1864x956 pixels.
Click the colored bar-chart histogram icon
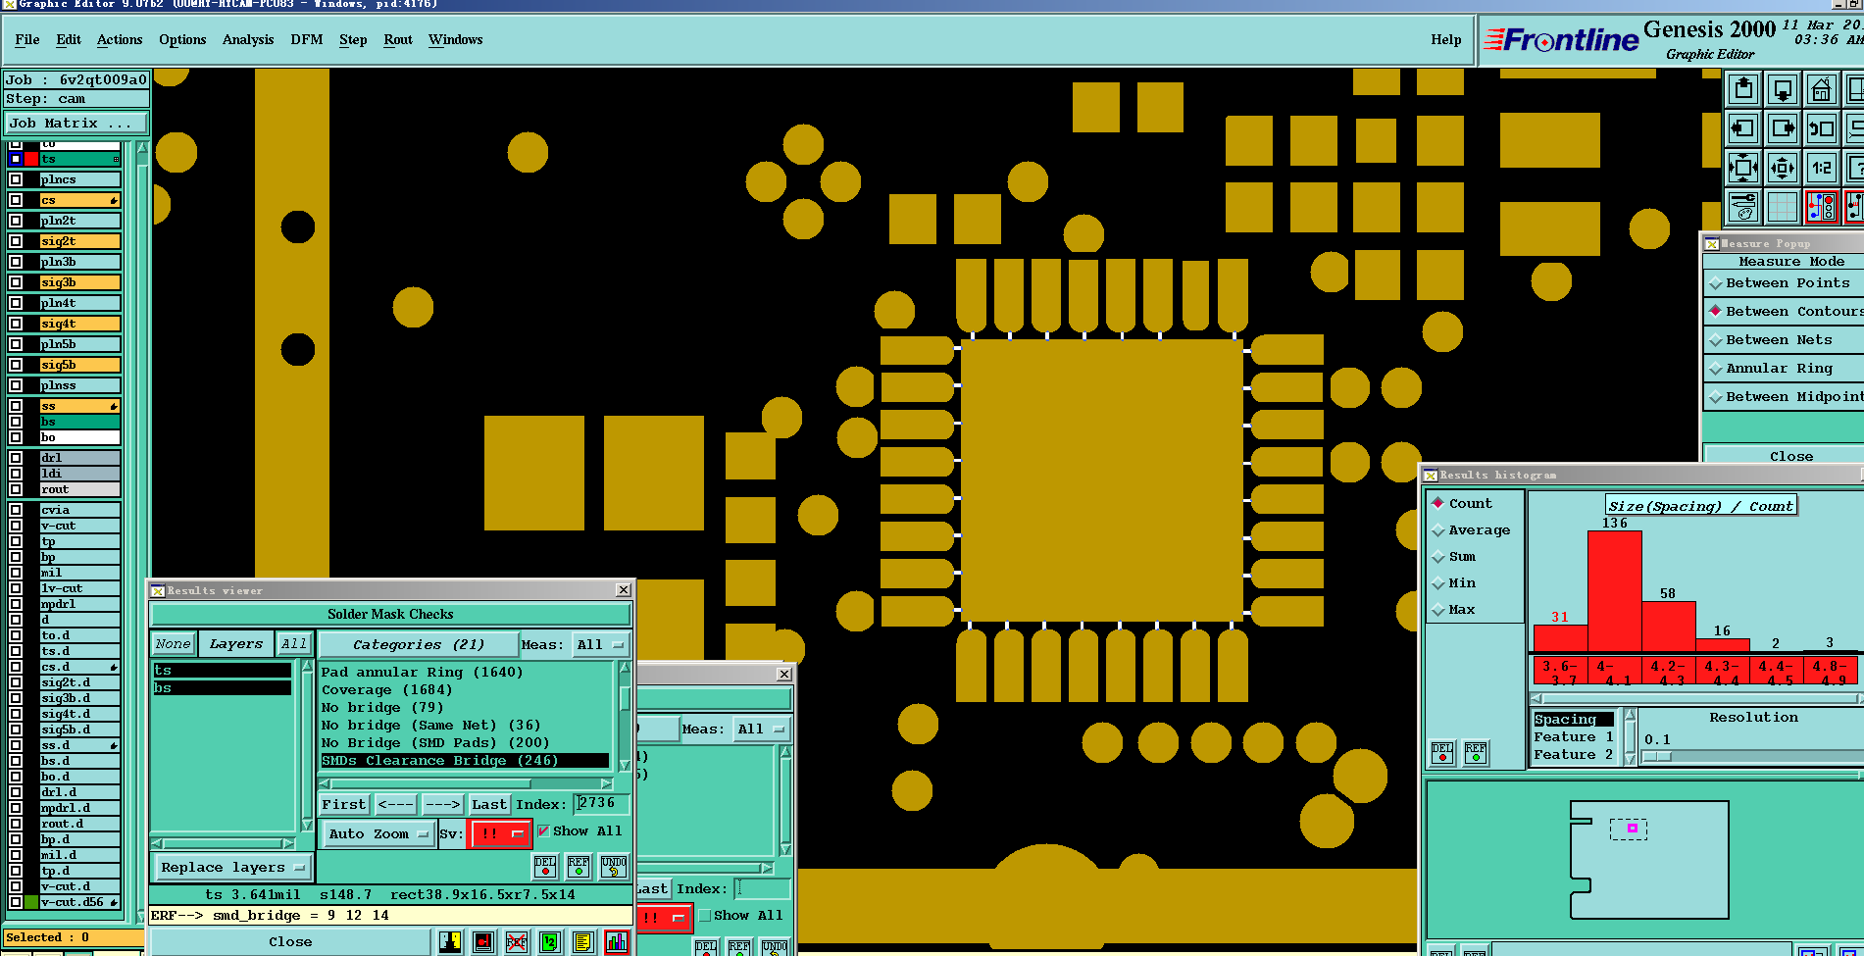(x=617, y=942)
